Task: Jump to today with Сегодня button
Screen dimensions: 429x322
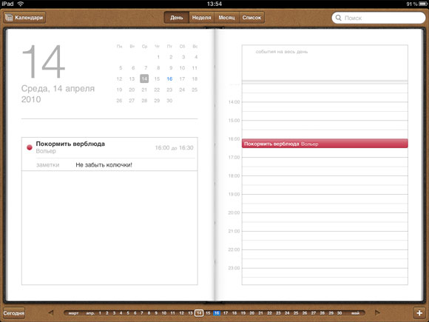Action: coord(14,313)
